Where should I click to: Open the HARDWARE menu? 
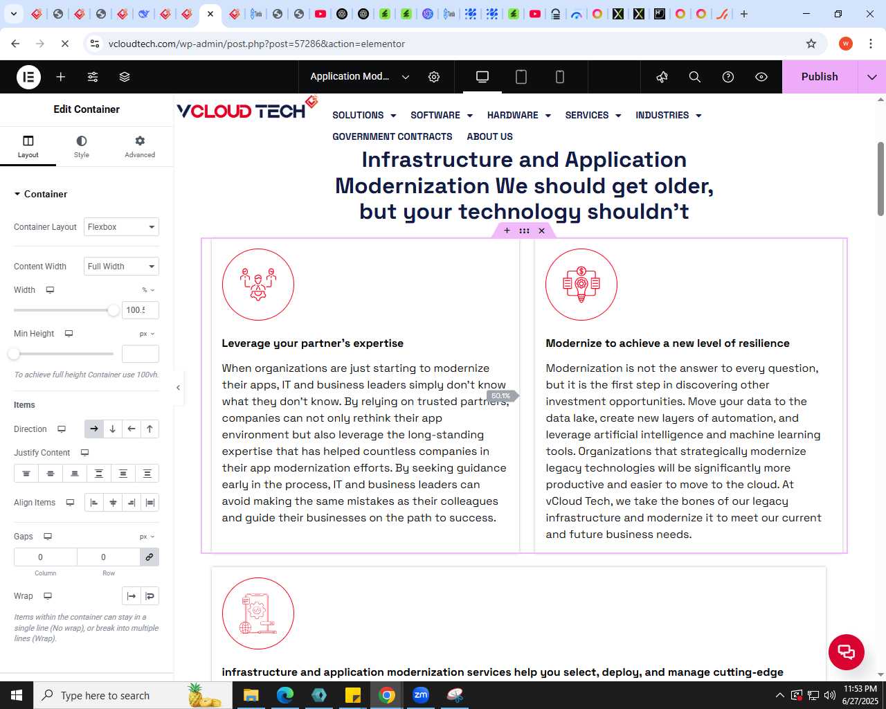coord(519,116)
